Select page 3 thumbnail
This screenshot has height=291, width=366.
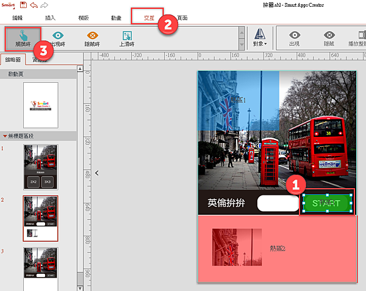[41, 269]
